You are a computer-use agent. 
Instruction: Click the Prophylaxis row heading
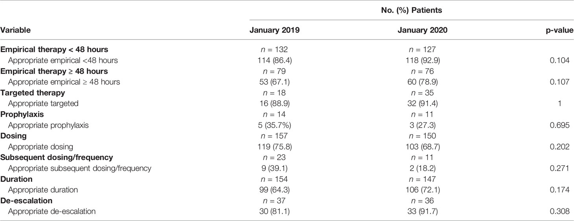20,115
